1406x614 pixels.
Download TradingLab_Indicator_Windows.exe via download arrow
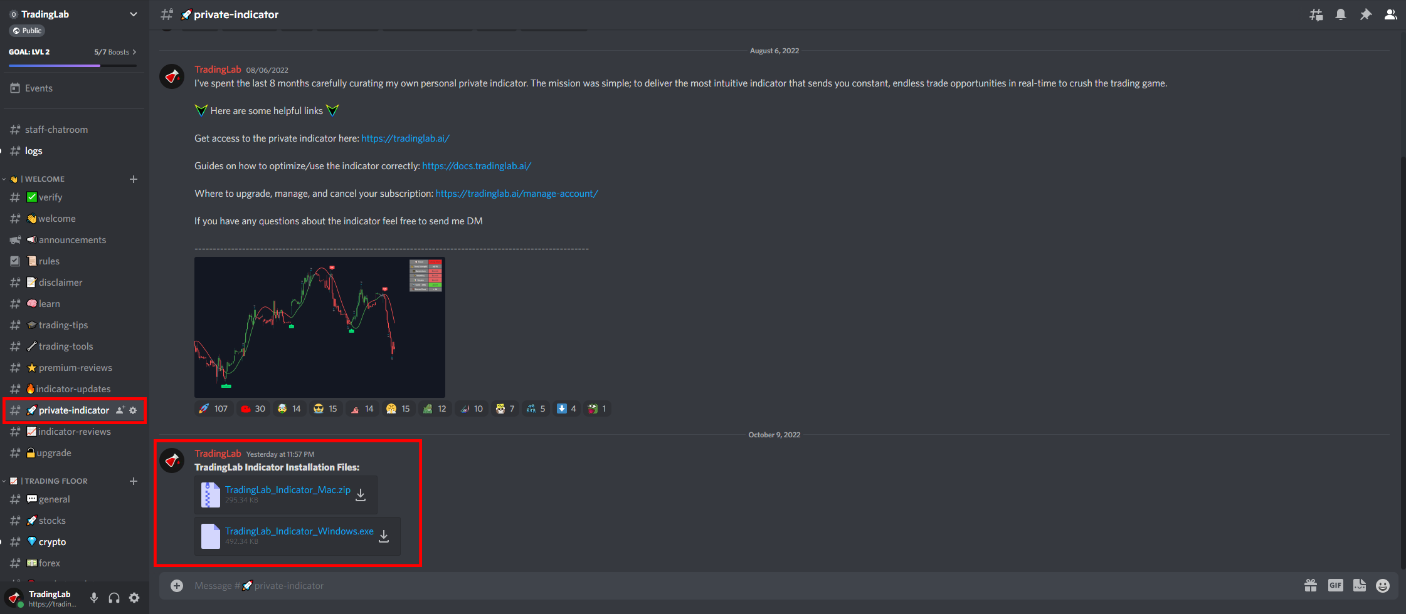pyautogui.click(x=384, y=536)
